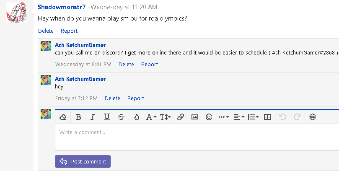Insert an image into the comment

[195, 117]
